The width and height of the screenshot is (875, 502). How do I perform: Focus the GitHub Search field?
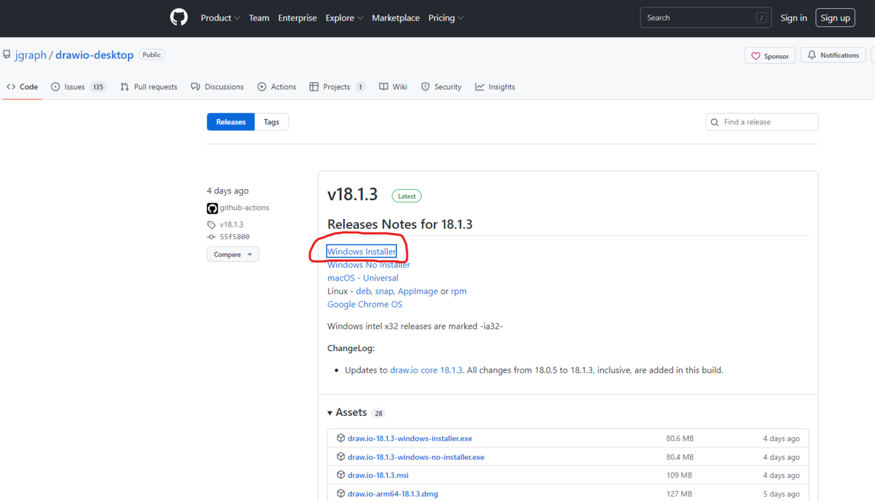(705, 18)
